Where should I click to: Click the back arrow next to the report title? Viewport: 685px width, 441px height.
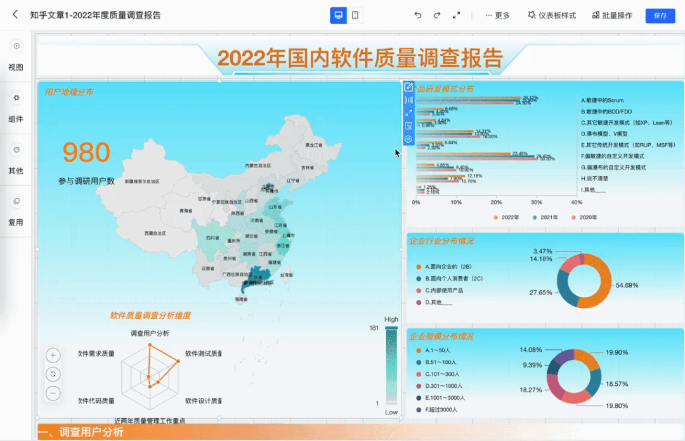click(x=15, y=15)
